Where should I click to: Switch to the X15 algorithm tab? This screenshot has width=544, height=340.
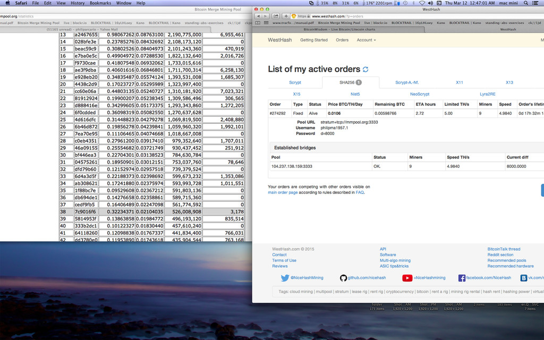[296, 94]
